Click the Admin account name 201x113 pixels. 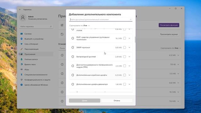pyautogui.click(x=31, y=17)
